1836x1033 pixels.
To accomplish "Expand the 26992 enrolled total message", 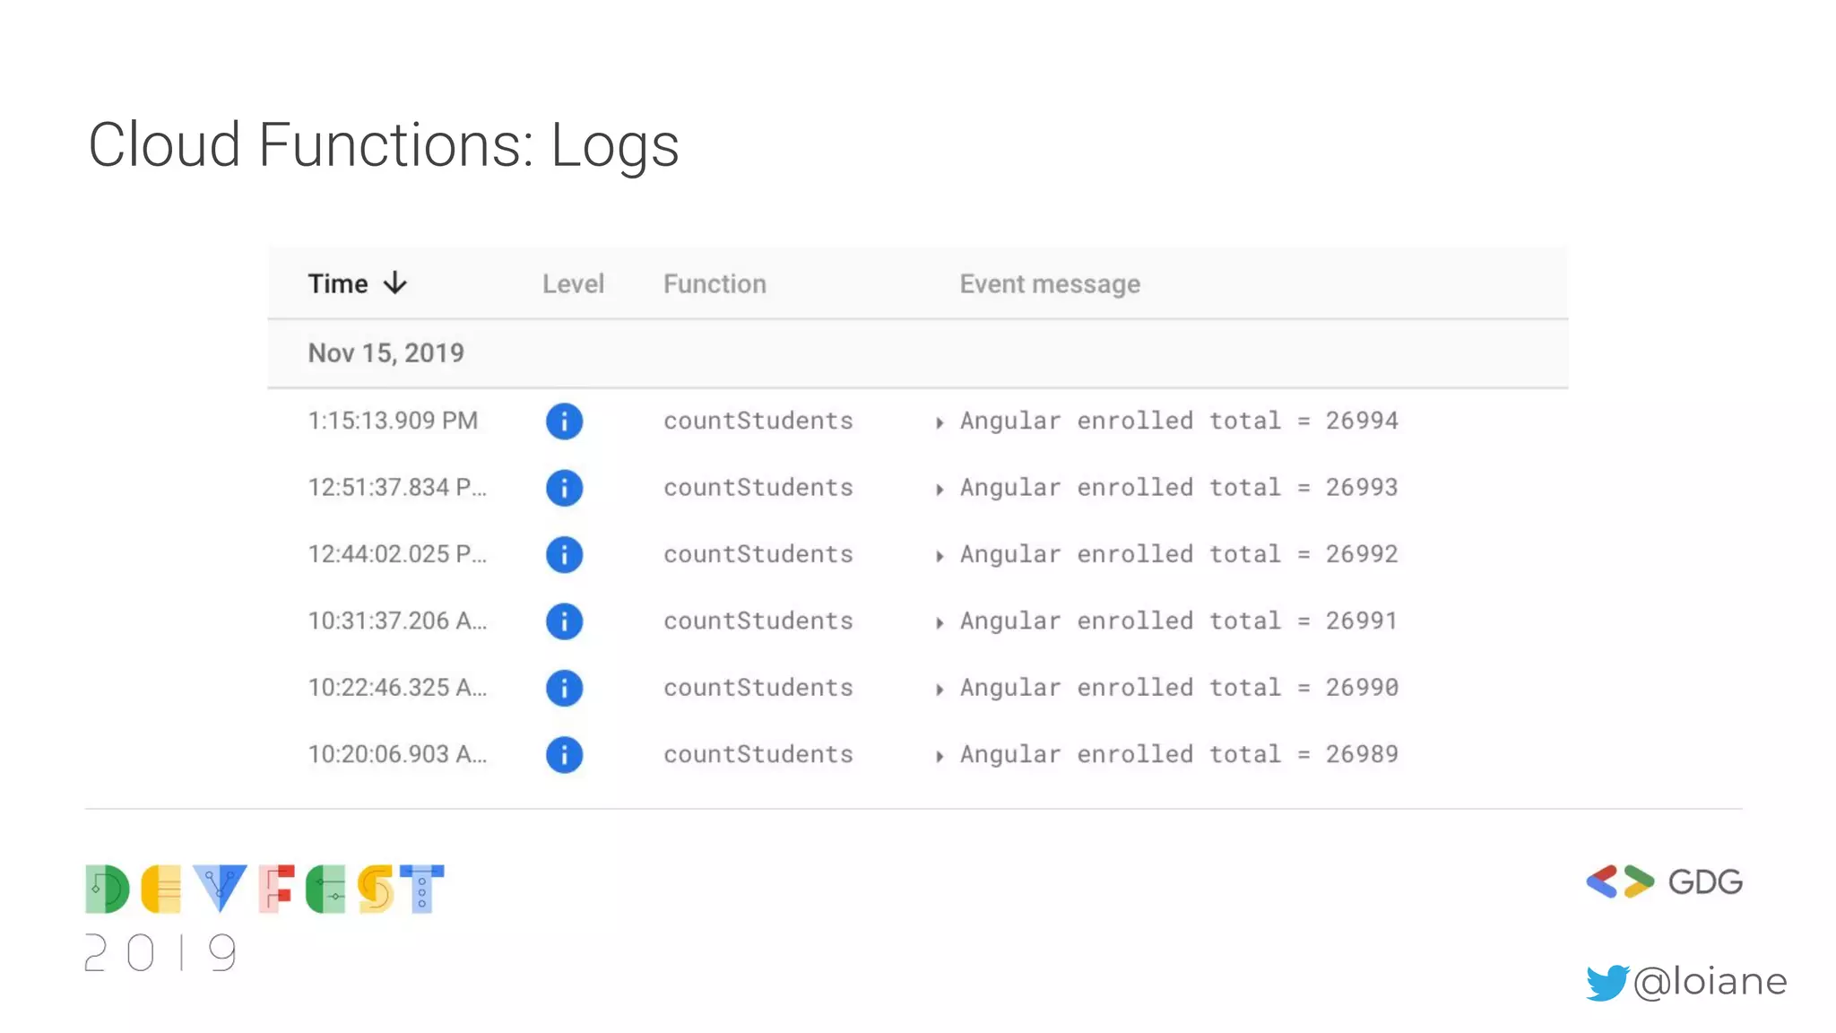I will click(x=940, y=556).
